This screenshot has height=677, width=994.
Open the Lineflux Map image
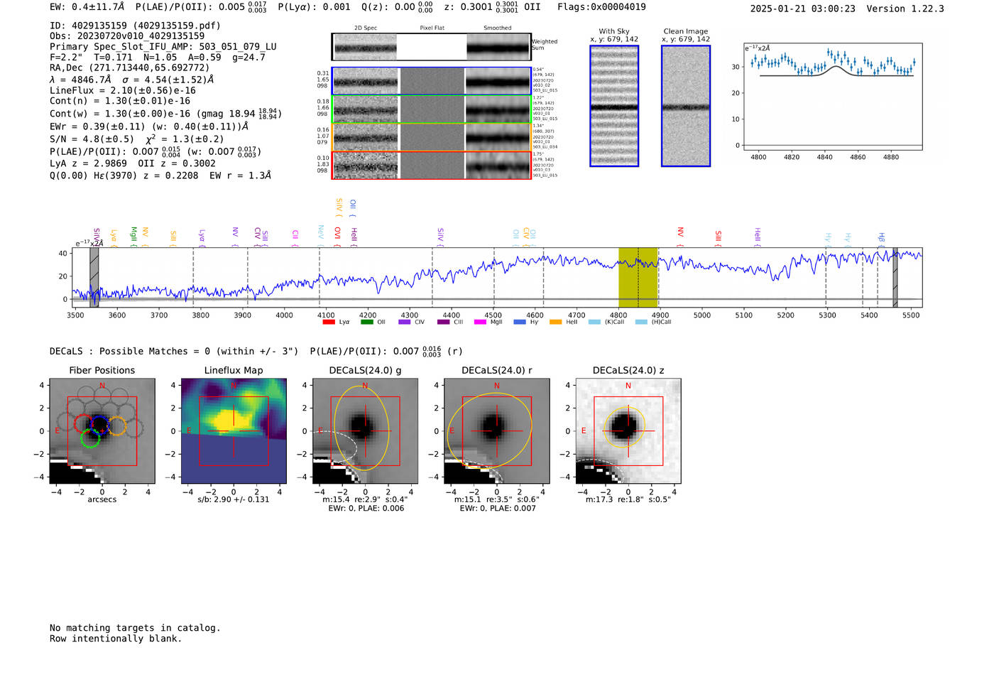[234, 431]
